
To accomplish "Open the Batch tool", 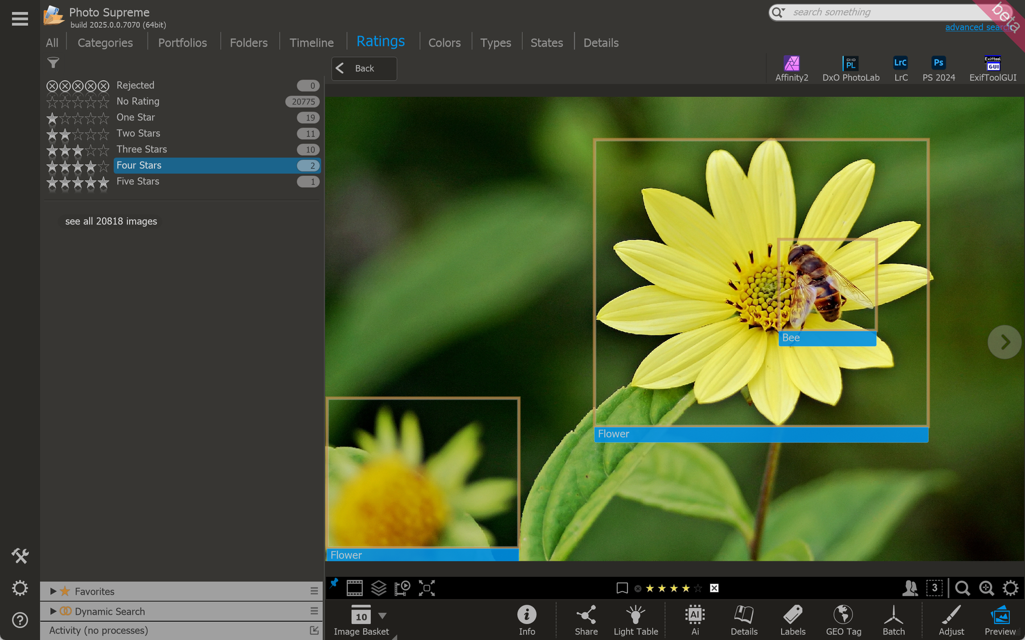I will [x=893, y=620].
